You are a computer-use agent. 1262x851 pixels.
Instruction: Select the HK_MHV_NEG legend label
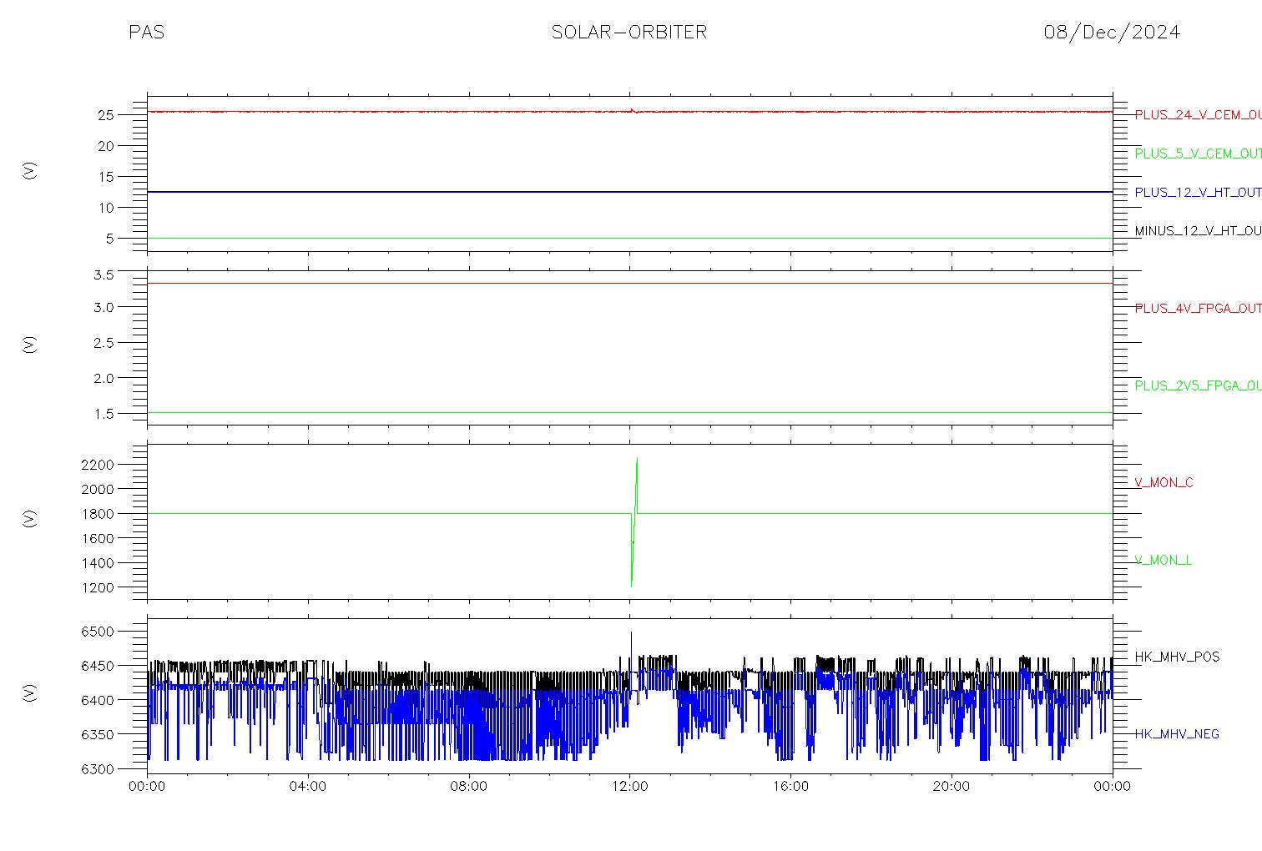click(1177, 734)
